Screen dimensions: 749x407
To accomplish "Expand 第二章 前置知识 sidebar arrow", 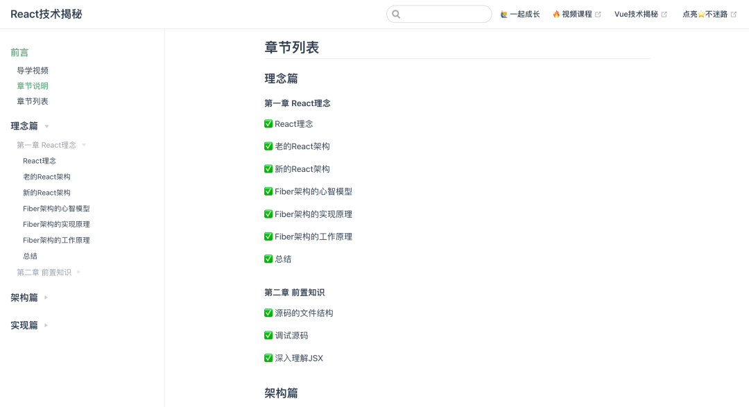I will pyautogui.click(x=79, y=272).
